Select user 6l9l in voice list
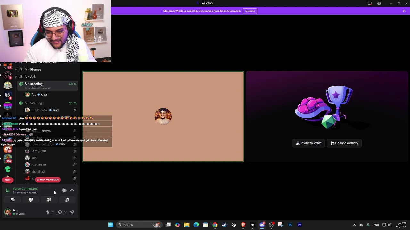 point(34,158)
